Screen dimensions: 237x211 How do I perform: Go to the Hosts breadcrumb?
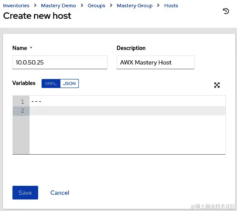pos(171,6)
